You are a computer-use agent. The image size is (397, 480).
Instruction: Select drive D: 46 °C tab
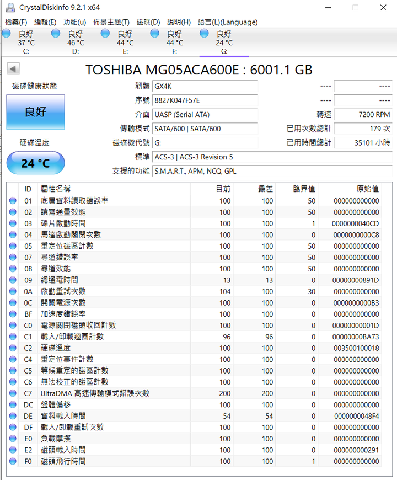[x=75, y=42]
